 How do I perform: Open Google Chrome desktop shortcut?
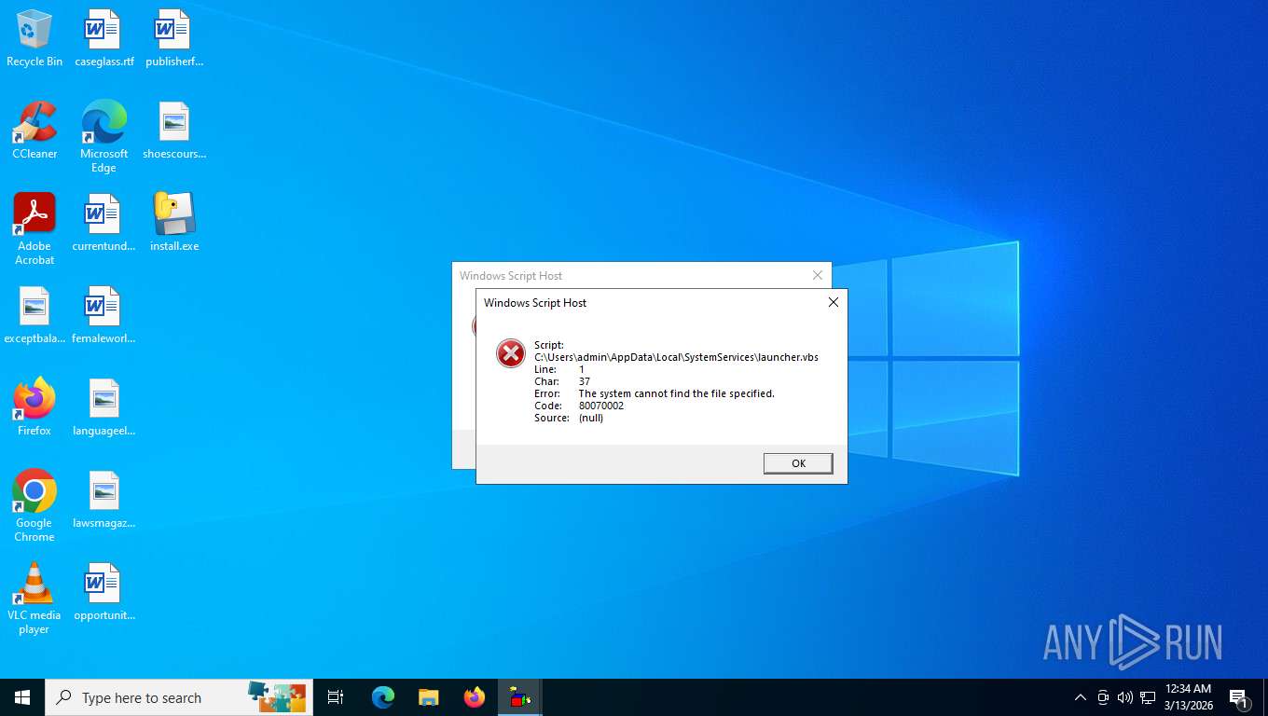(x=34, y=506)
